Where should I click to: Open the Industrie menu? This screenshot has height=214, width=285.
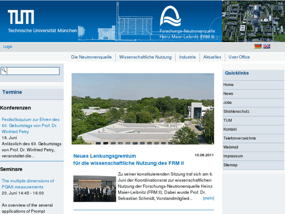(x=187, y=57)
